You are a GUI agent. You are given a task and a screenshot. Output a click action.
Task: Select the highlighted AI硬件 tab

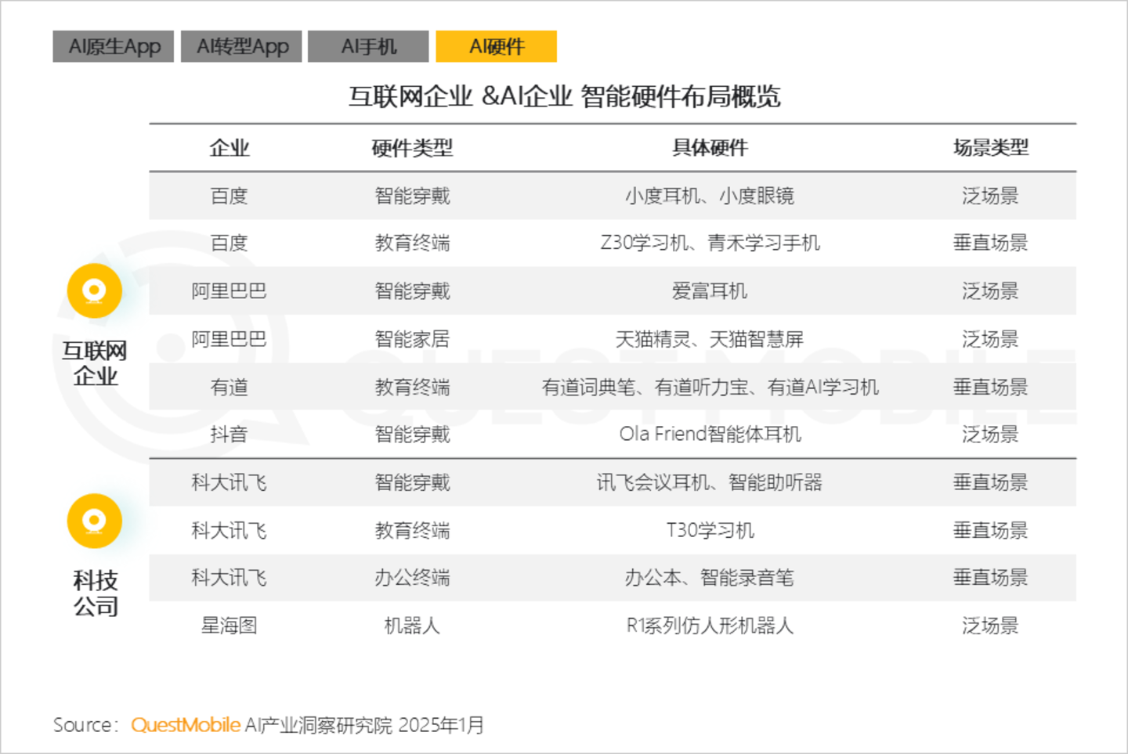pyautogui.click(x=496, y=46)
